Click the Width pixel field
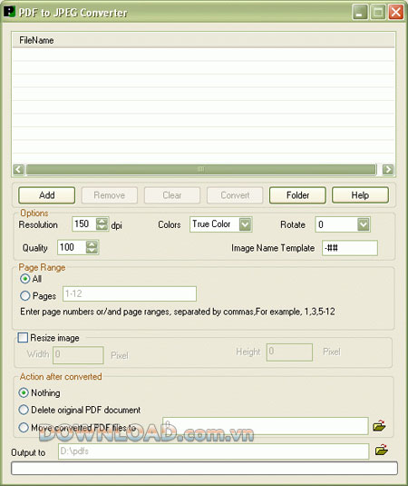The image size is (408, 486). coord(78,355)
